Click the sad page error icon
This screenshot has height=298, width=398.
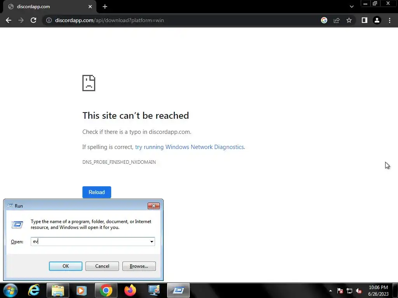click(x=89, y=83)
